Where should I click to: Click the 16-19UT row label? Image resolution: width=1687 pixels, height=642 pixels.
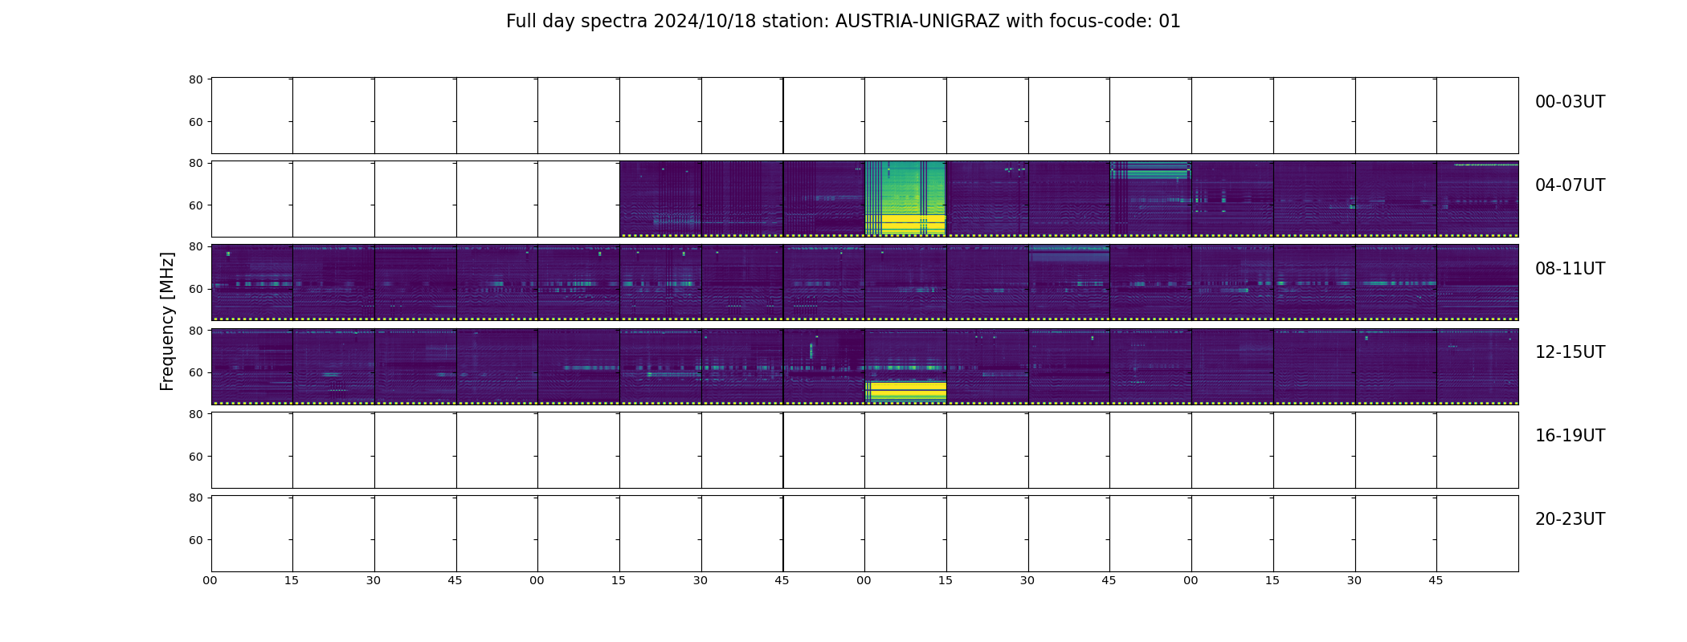point(1570,436)
